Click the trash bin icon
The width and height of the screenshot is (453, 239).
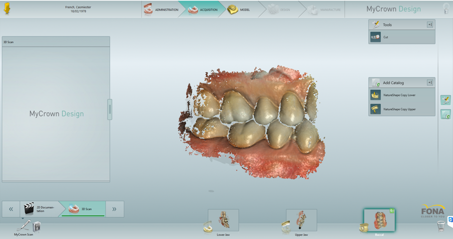[x=440, y=226]
